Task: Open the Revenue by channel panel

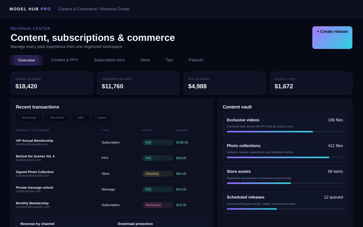Action: tap(63, 222)
